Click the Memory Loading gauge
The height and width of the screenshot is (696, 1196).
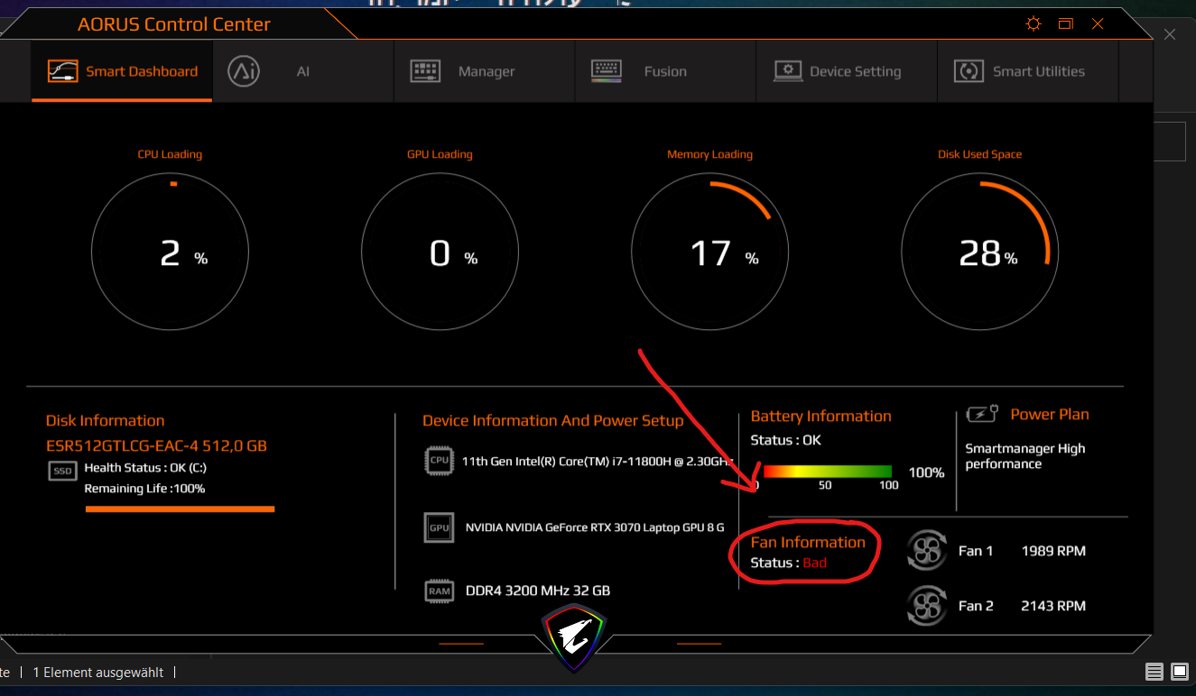coord(709,253)
